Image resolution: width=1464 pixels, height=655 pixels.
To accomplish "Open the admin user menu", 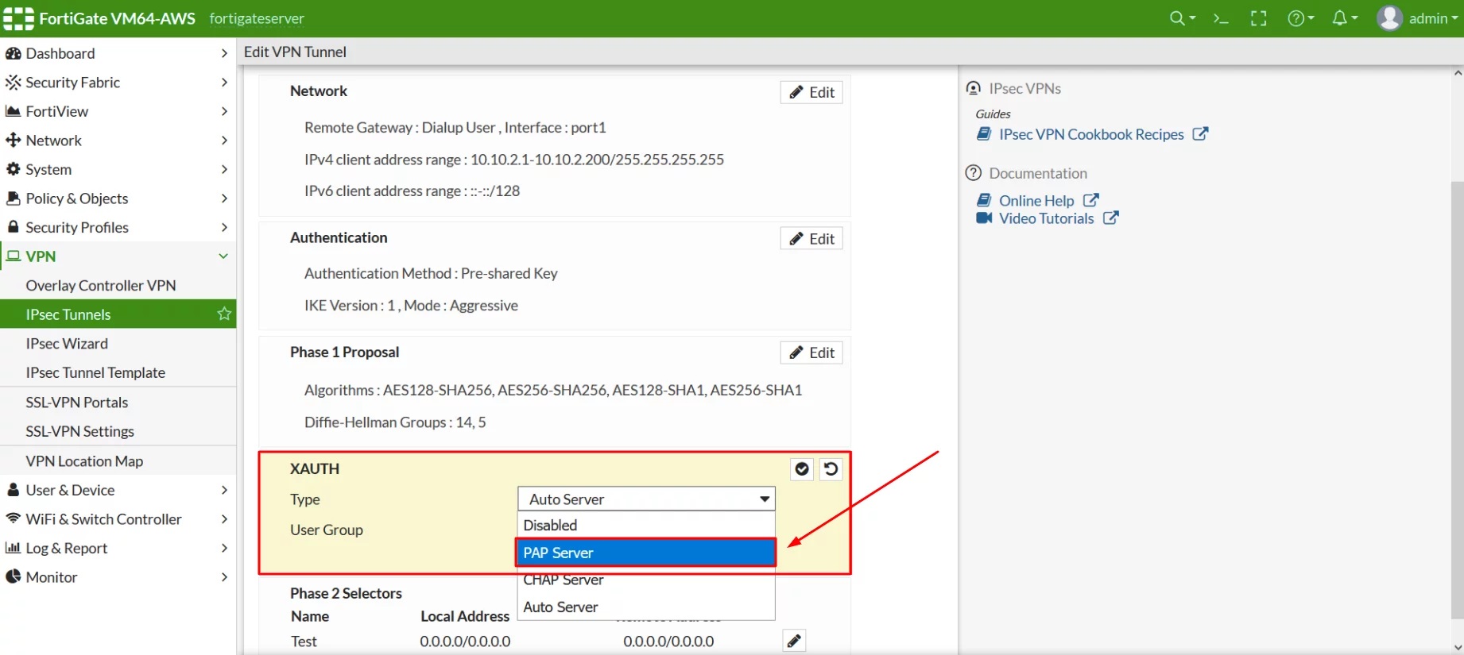I will [x=1418, y=18].
